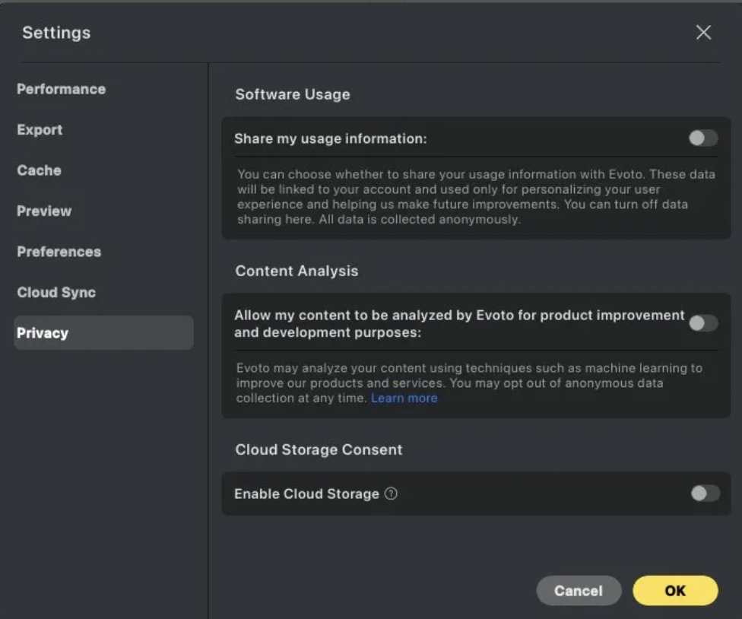Select the Performance settings section
The image size is (742, 619).
tap(61, 89)
